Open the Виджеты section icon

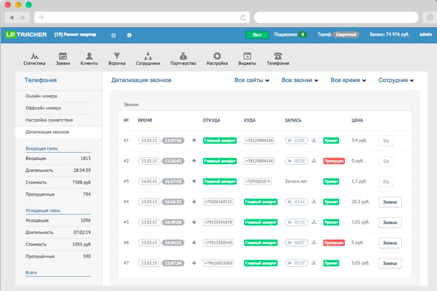[247, 57]
